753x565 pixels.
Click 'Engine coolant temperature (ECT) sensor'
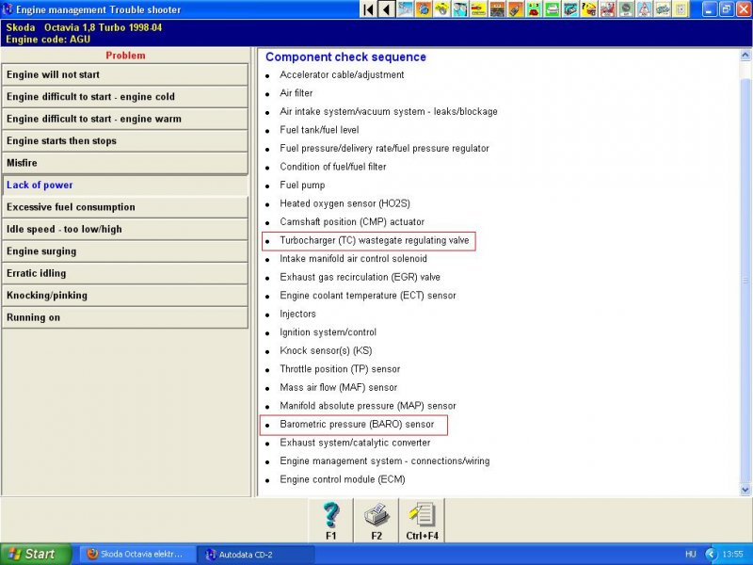pyautogui.click(x=368, y=296)
